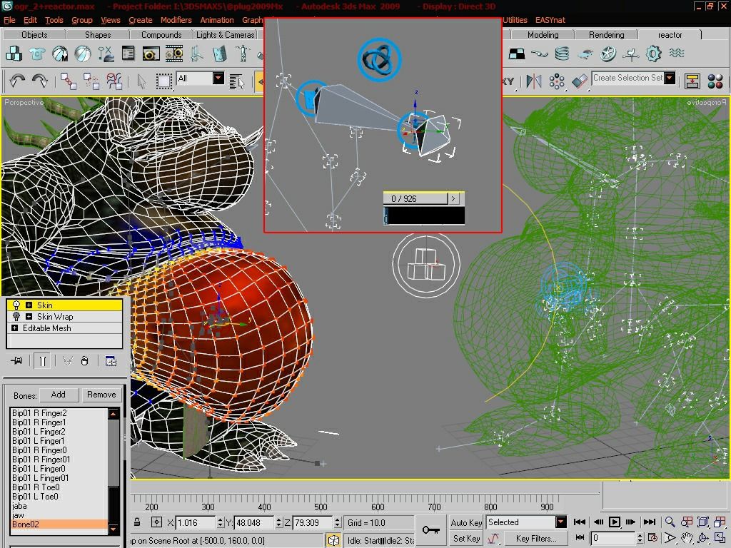Open the File menu
This screenshot has height=548, width=731.
(9, 20)
